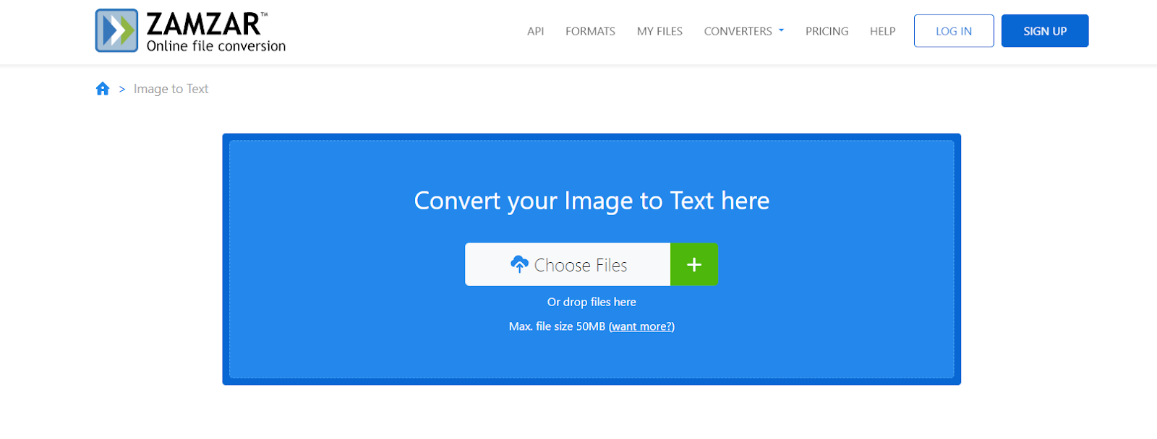This screenshot has width=1157, height=439.
Task: Follow the 'want more?' link
Action: pos(641,326)
